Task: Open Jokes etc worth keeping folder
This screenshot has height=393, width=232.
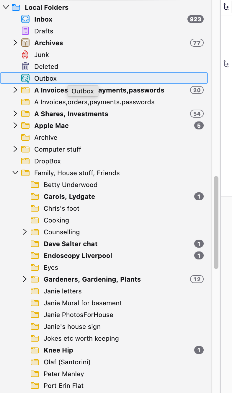Action: [81, 338]
